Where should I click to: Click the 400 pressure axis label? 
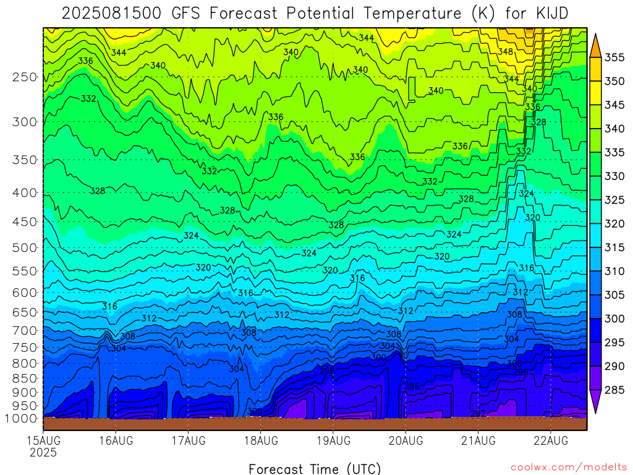coord(25,193)
